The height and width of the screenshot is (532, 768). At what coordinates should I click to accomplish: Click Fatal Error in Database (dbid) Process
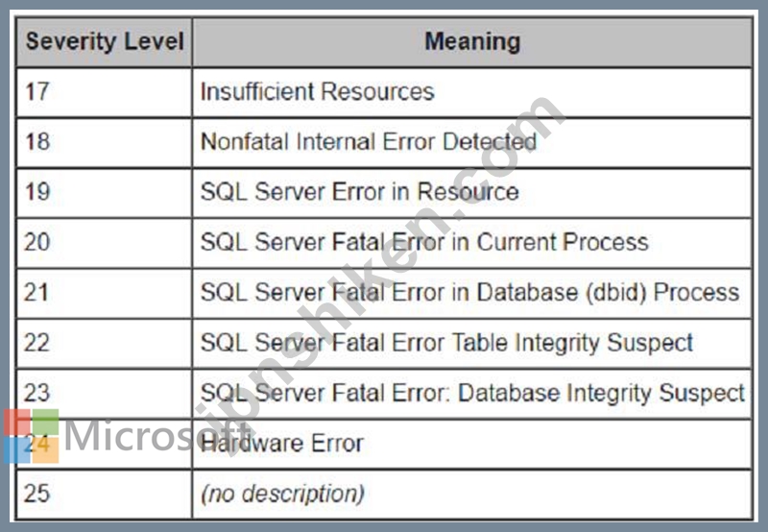pos(536,293)
